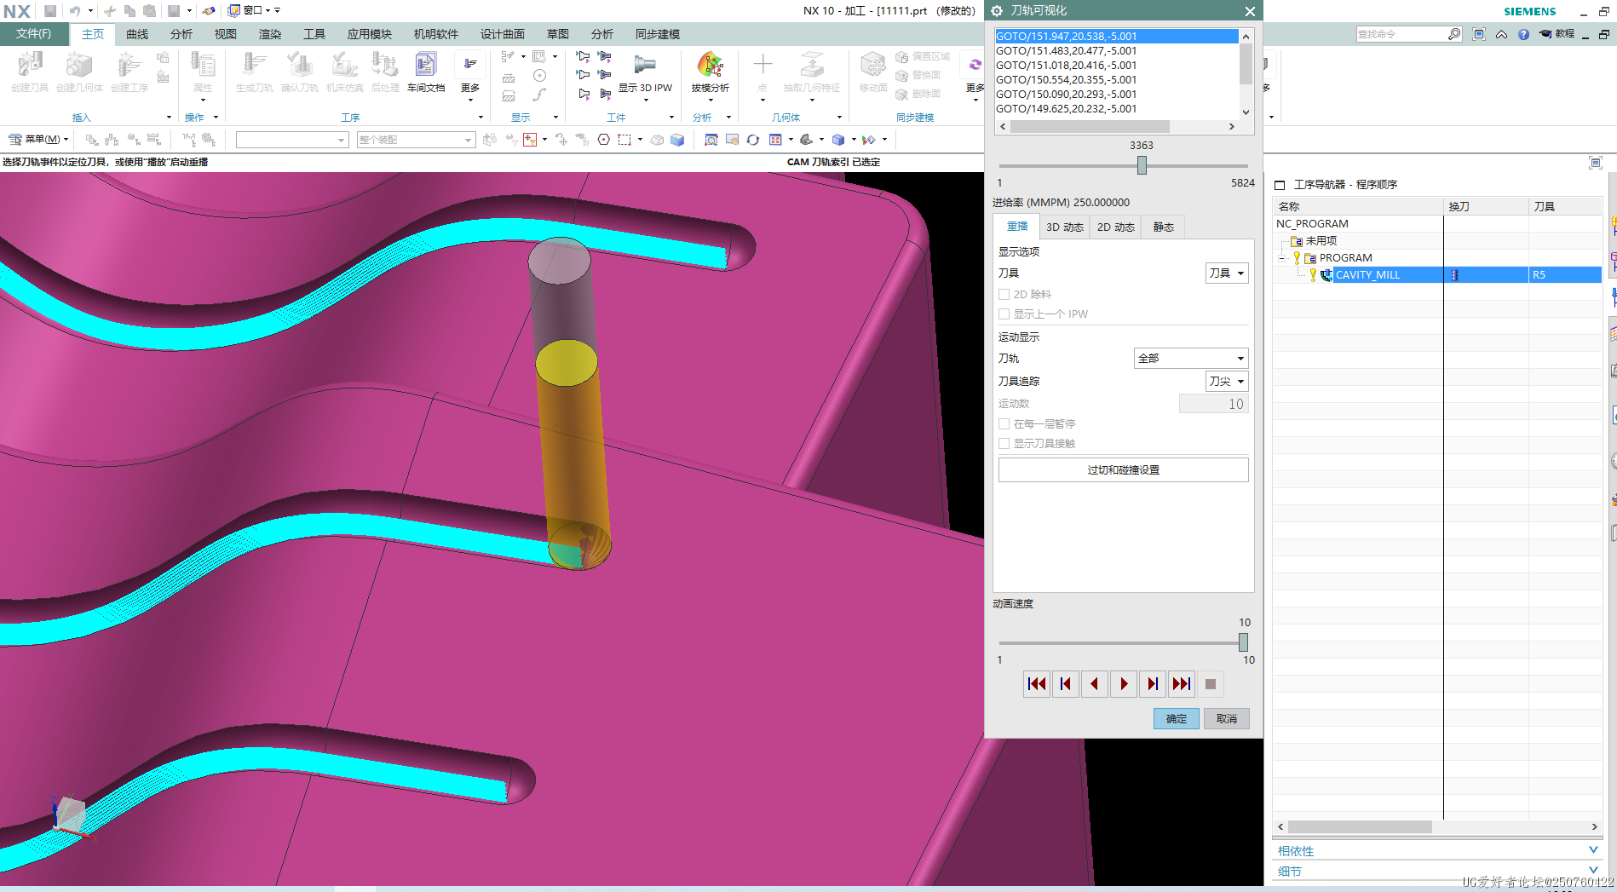
Task: Click the 抽取几何特征 icon
Action: point(811,72)
